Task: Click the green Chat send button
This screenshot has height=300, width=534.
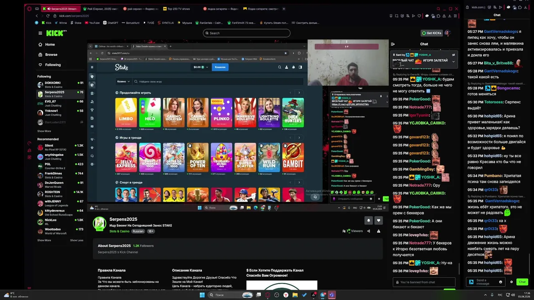Action: (x=522, y=282)
